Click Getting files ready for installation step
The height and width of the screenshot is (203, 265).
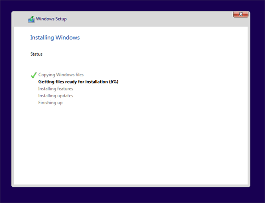point(78,82)
